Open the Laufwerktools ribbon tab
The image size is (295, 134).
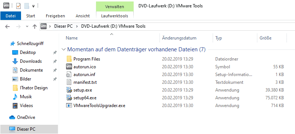click(114, 16)
